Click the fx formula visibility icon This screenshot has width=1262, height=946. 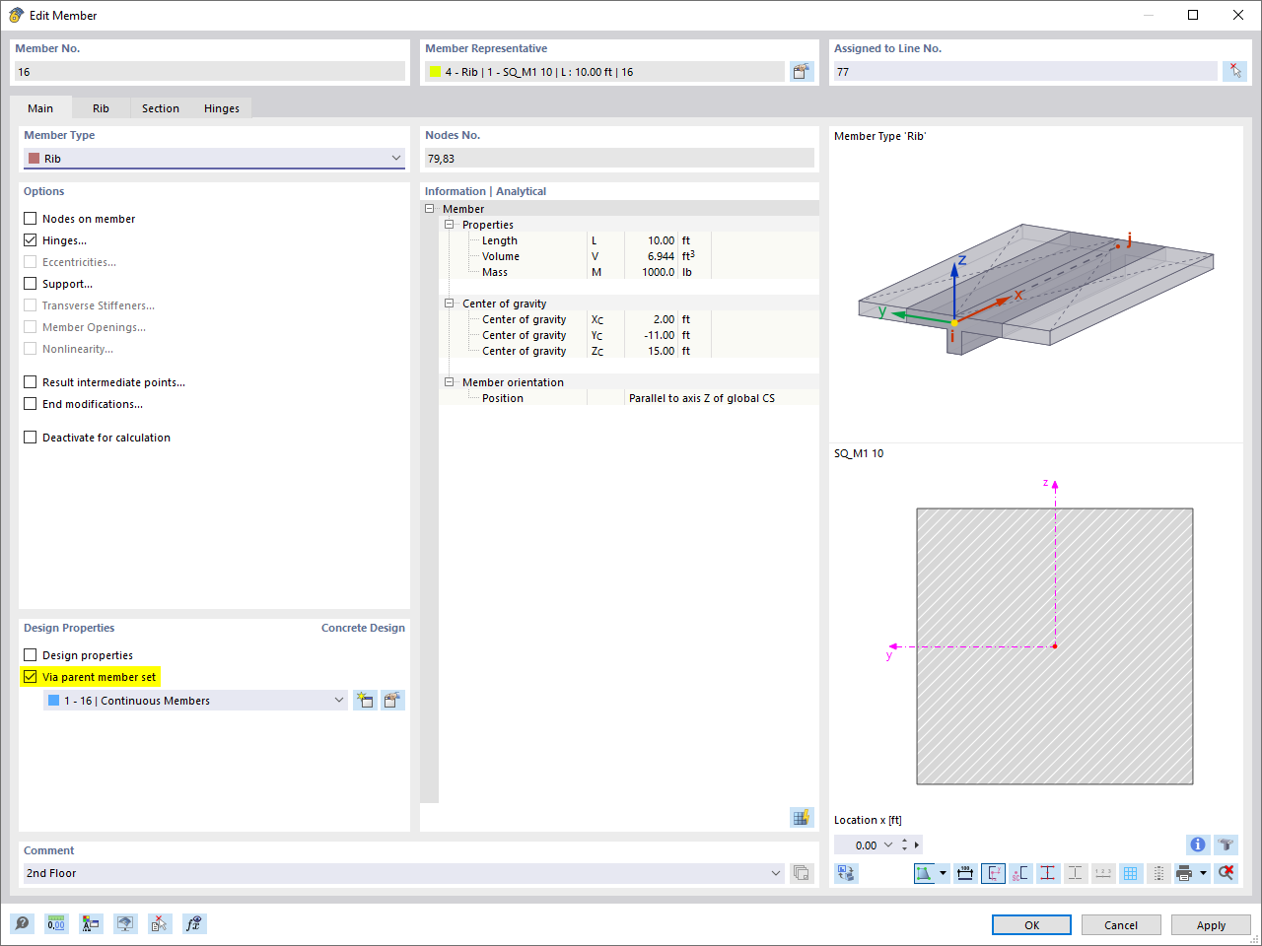(194, 923)
